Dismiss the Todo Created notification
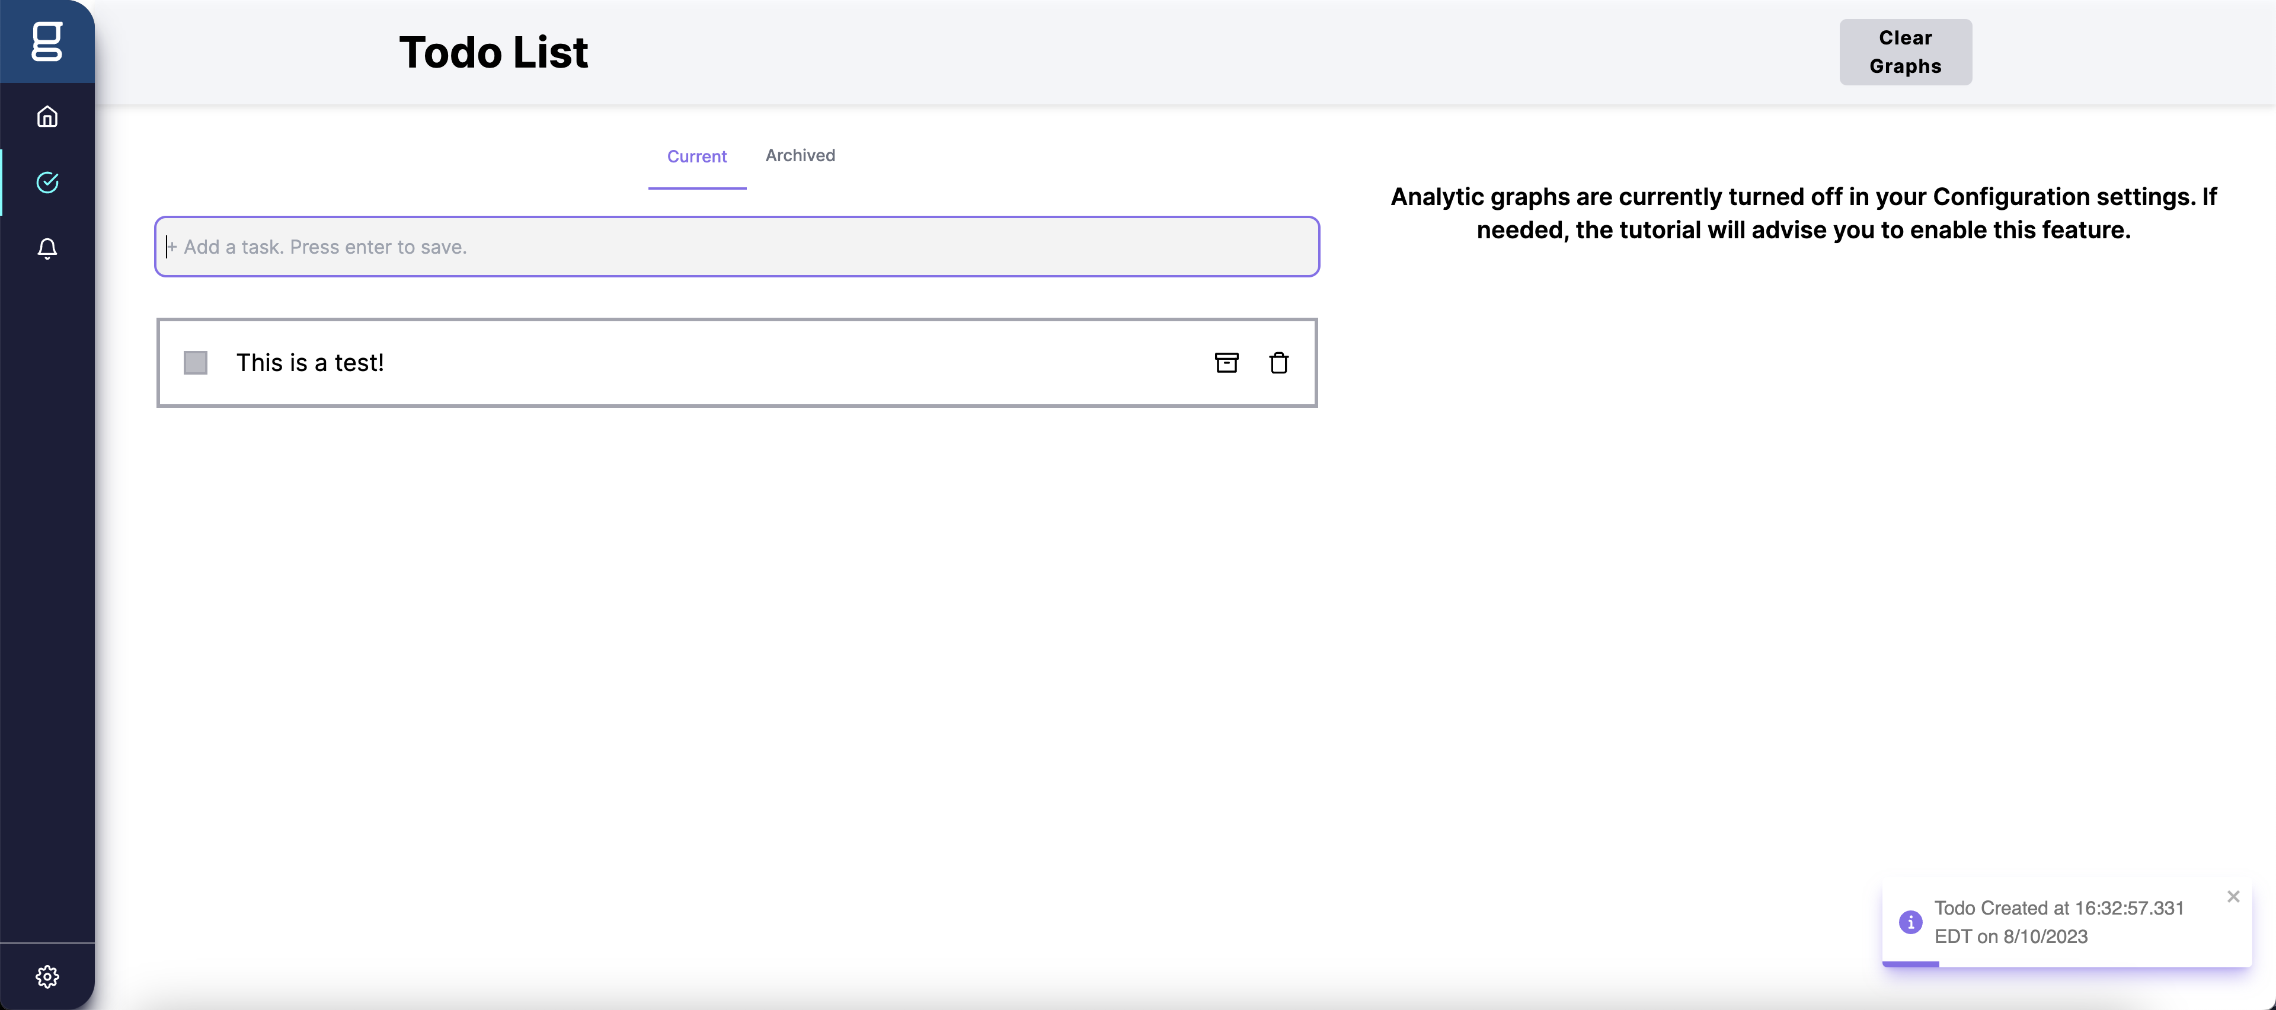Viewport: 2276px width, 1010px height. point(2233,896)
